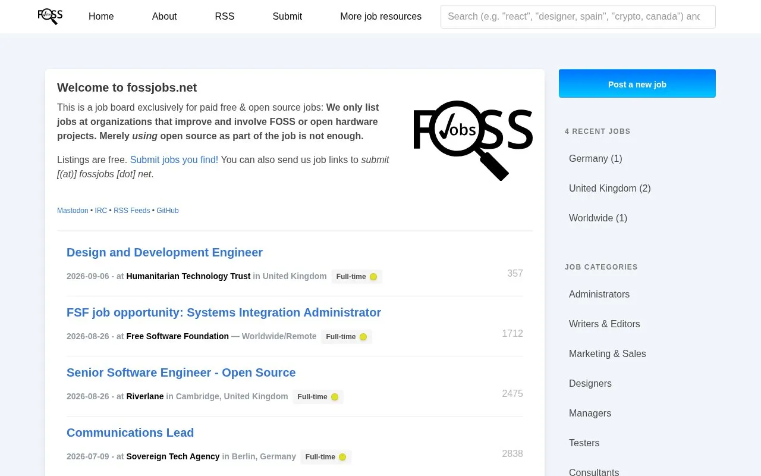Open the RSS Feeds link
Screen dimensions: 761x476
pos(132,211)
